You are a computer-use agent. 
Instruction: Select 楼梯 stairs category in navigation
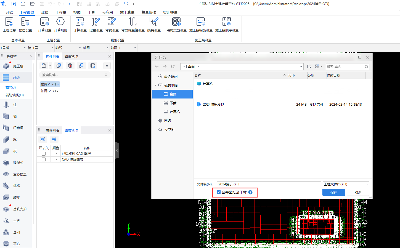click(16, 186)
